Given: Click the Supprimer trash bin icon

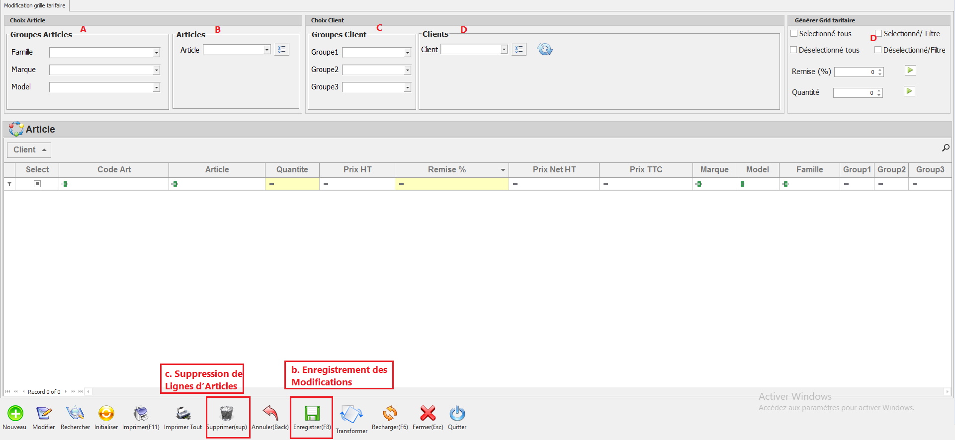Looking at the screenshot, I should point(227,413).
